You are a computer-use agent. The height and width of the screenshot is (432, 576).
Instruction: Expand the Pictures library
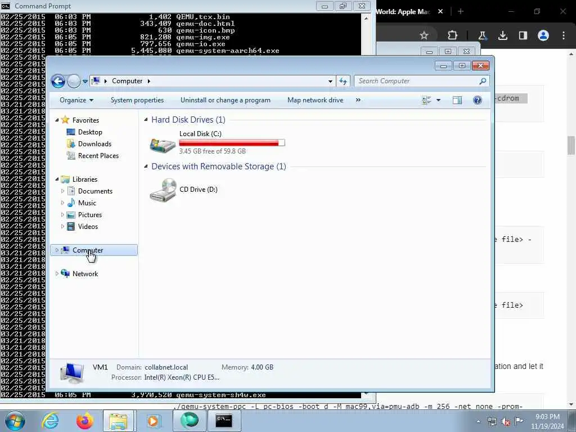(x=62, y=214)
